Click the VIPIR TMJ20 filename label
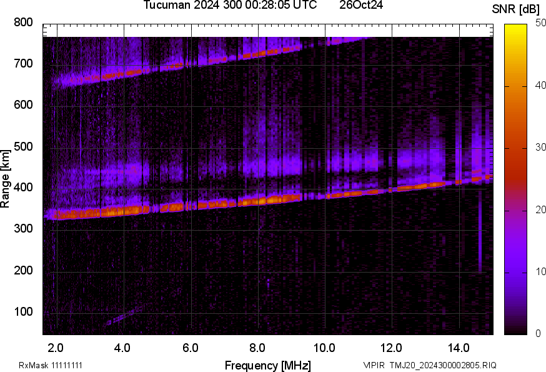This screenshot has width=546, height=372. tap(430, 365)
